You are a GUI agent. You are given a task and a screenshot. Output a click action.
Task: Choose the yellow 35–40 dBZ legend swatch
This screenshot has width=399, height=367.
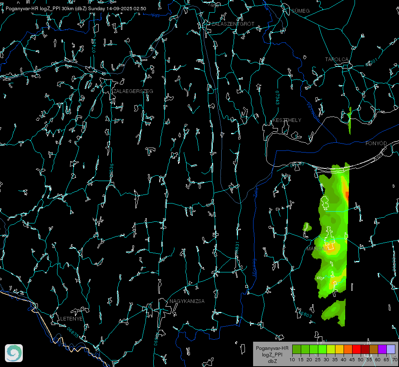339,349
